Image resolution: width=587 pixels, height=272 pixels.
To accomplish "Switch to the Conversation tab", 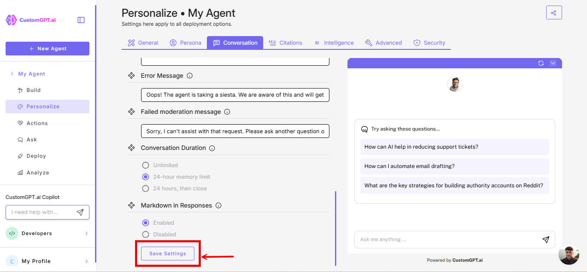I will (235, 43).
